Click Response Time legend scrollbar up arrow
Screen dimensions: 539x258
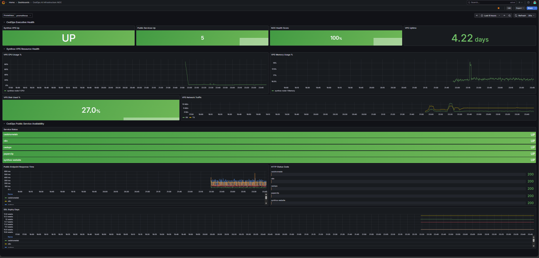point(266,194)
